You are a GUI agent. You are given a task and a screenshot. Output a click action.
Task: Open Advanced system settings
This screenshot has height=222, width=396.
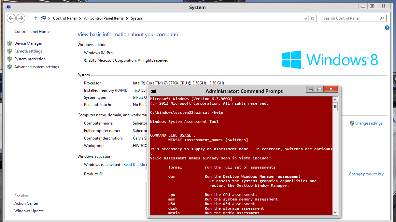tap(36, 67)
